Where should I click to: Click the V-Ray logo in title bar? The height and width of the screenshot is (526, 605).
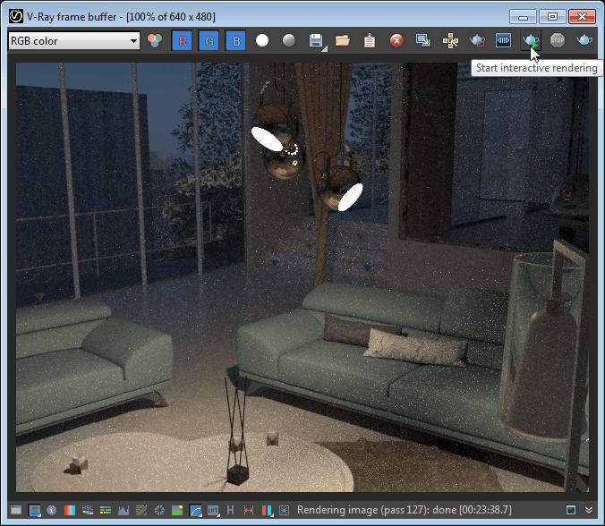coord(16,17)
